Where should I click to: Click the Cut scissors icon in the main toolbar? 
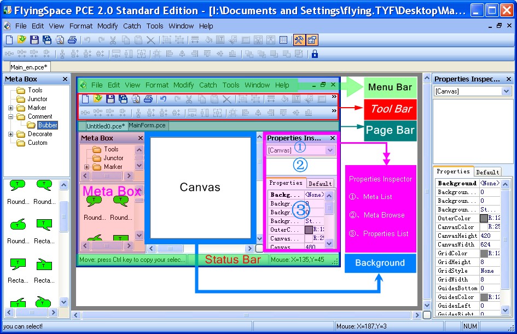(x=113, y=40)
